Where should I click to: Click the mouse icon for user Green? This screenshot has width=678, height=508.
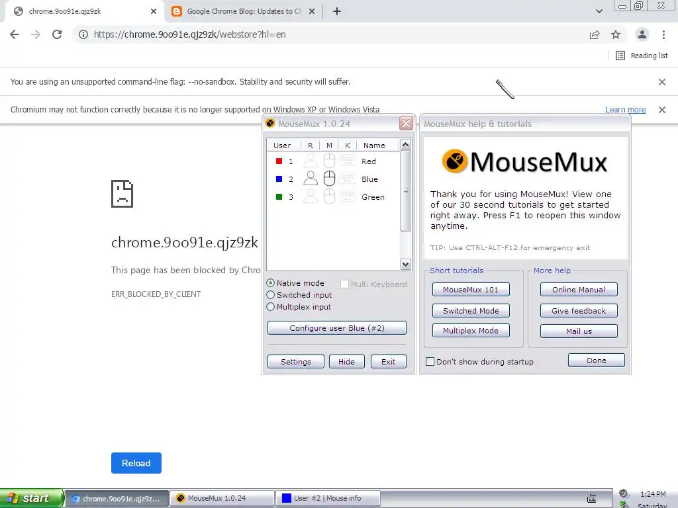click(330, 196)
